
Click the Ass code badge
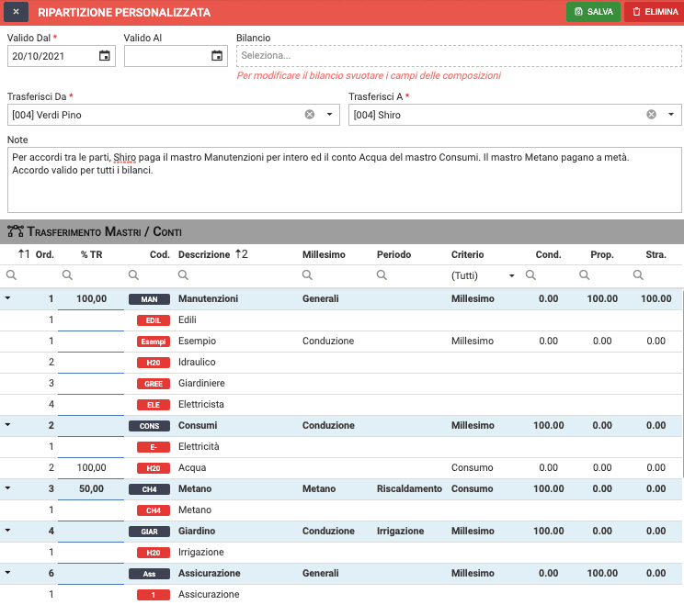click(x=149, y=574)
